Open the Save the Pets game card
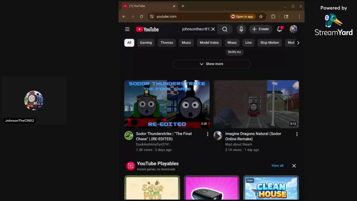 (x=152, y=188)
